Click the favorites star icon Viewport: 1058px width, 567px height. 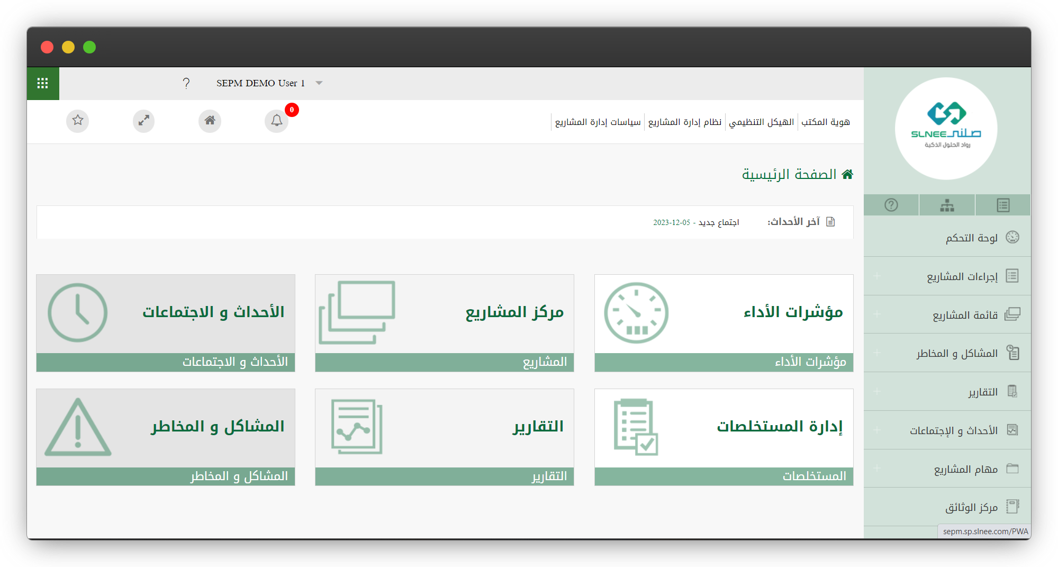[x=78, y=121]
